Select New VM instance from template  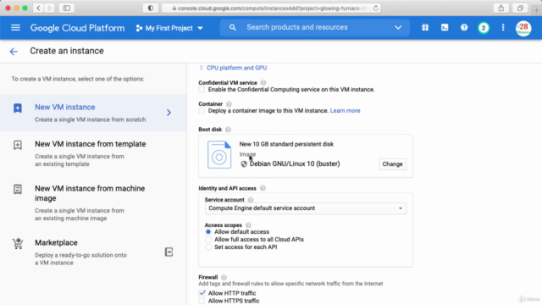point(93,153)
